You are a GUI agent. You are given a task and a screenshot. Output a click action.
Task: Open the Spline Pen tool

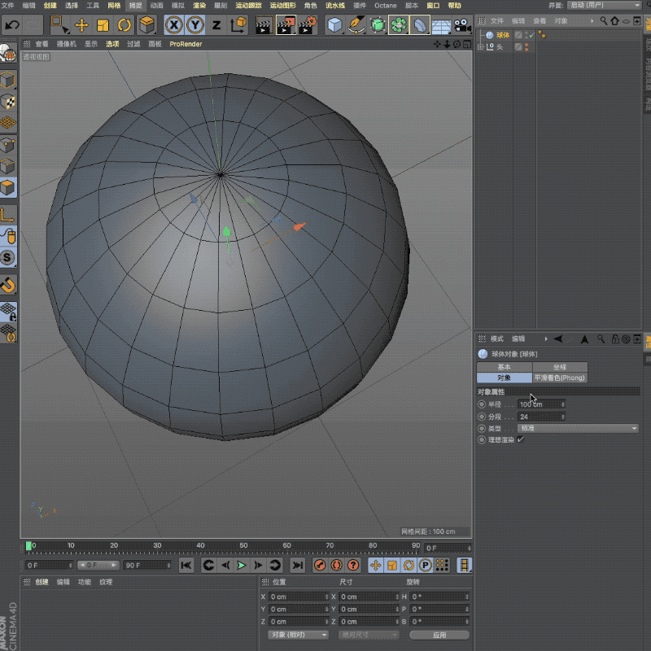356,25
